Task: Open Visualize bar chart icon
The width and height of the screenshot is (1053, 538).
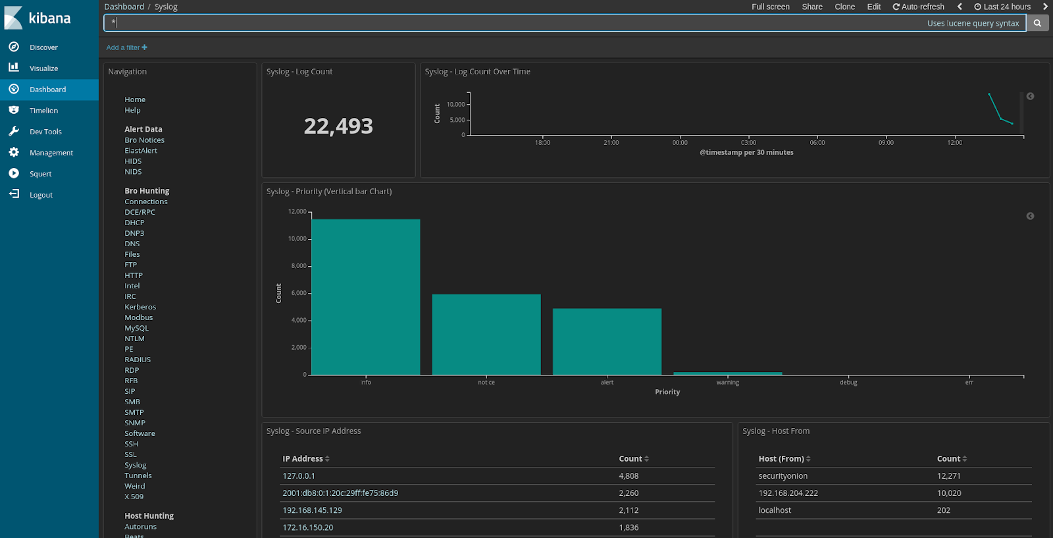Action: point(14,68)
